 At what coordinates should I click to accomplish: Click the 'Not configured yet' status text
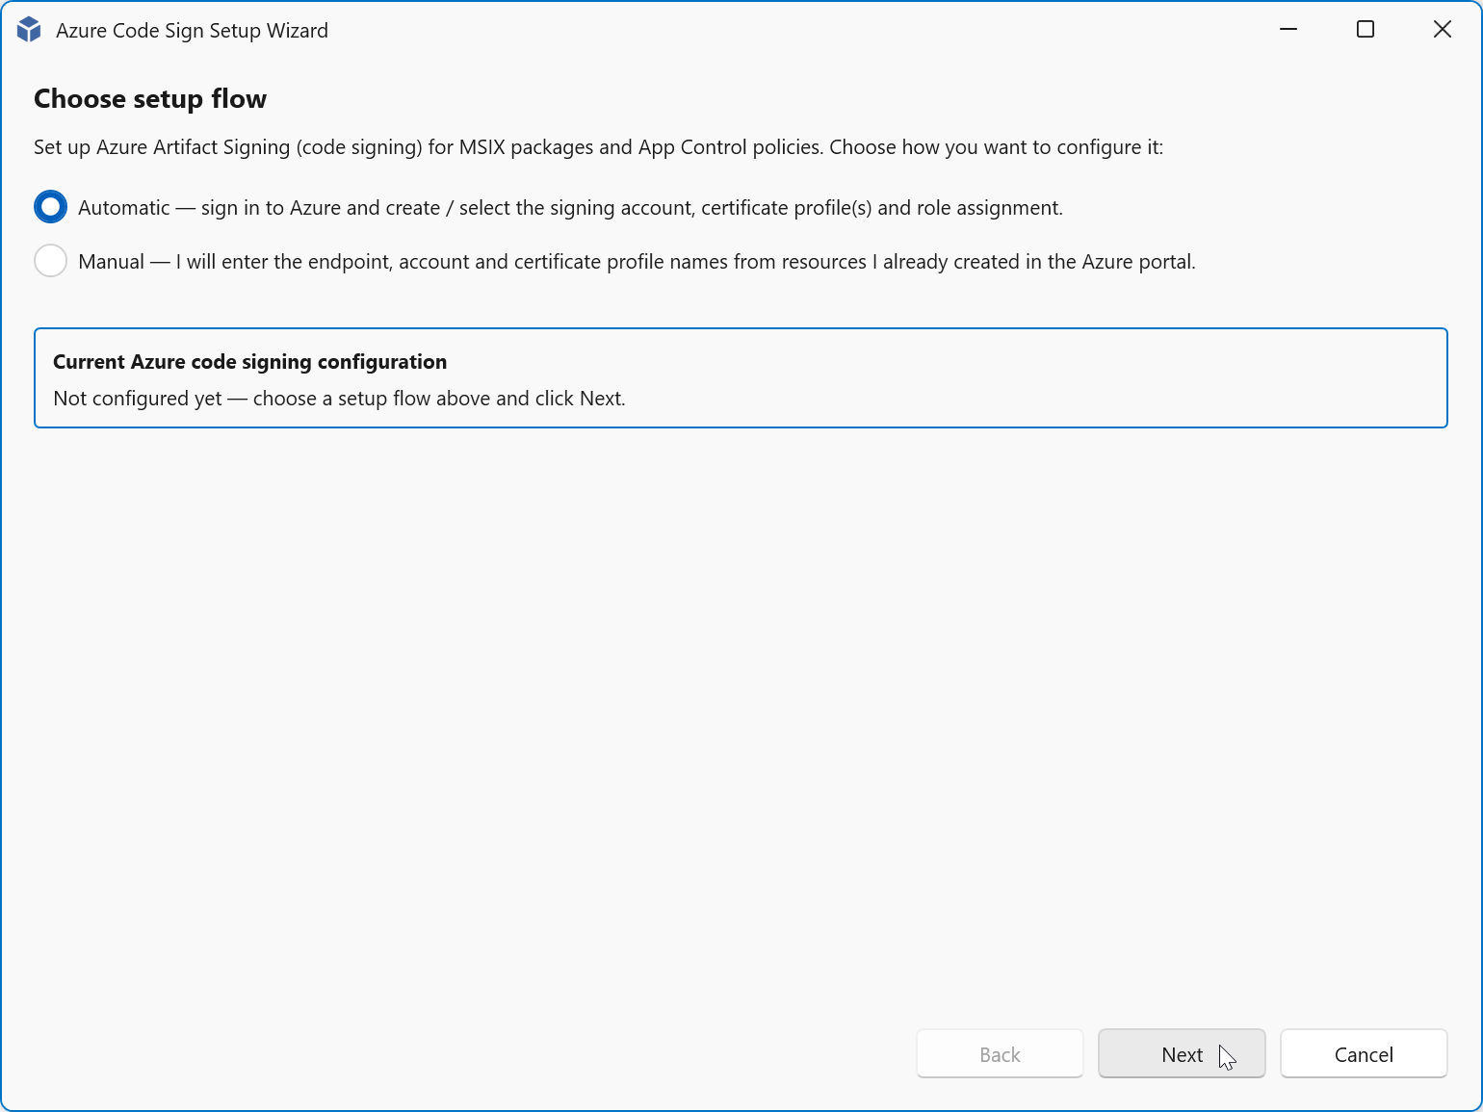click(x=340, y=399)
